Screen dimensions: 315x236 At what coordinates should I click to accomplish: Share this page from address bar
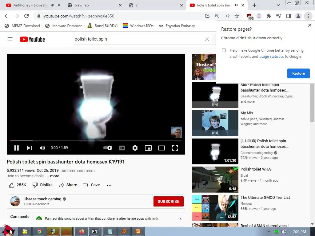227,16
